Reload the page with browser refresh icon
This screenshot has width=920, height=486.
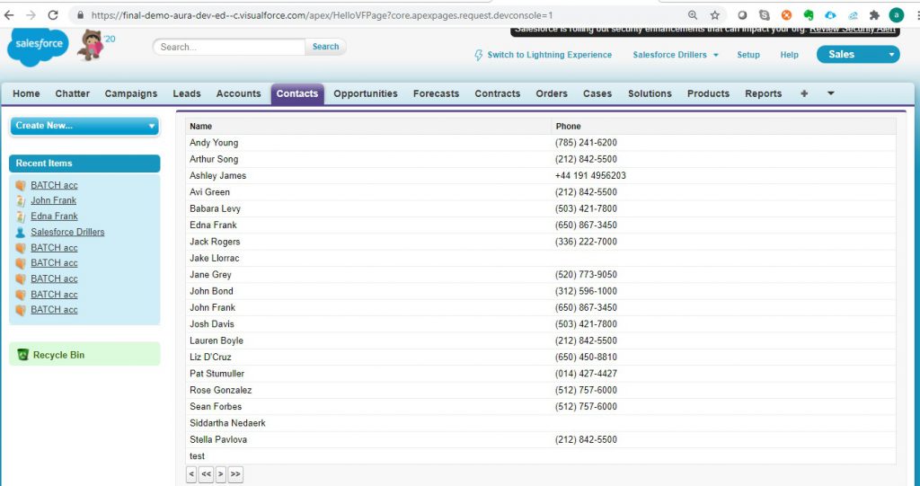[53, 15]
